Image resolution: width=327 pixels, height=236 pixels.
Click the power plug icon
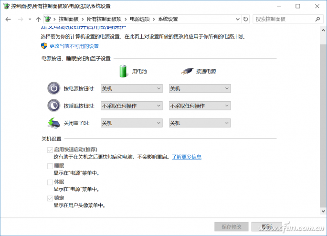(x=187, y=71)
